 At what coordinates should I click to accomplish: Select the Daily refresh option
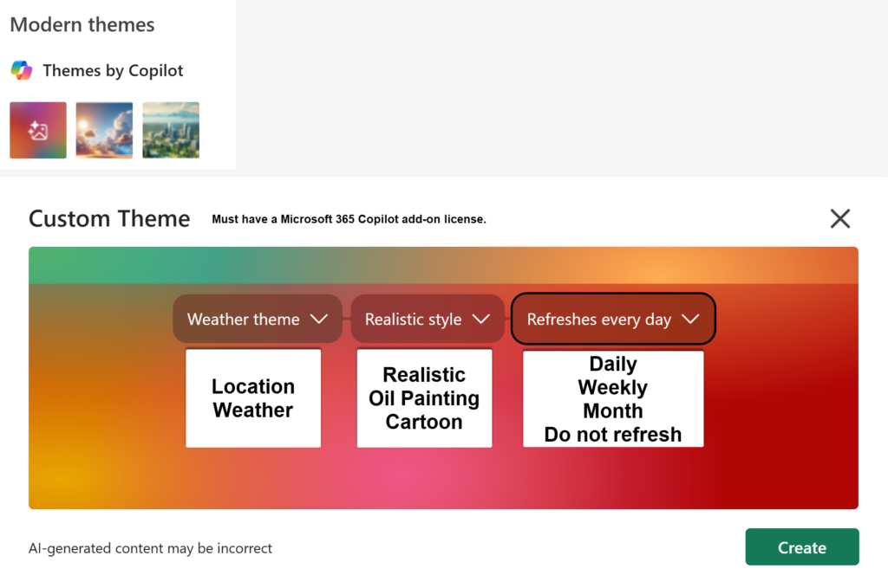(613, 364)
